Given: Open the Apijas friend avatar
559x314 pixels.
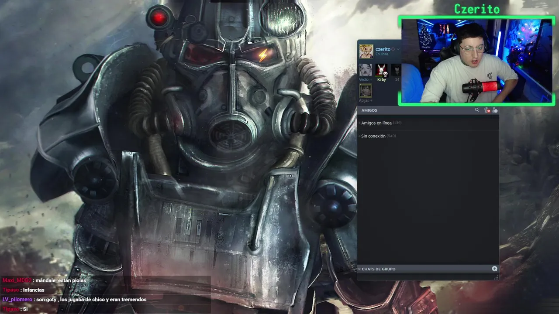Looking at the screenshot, I should point(365,91).
